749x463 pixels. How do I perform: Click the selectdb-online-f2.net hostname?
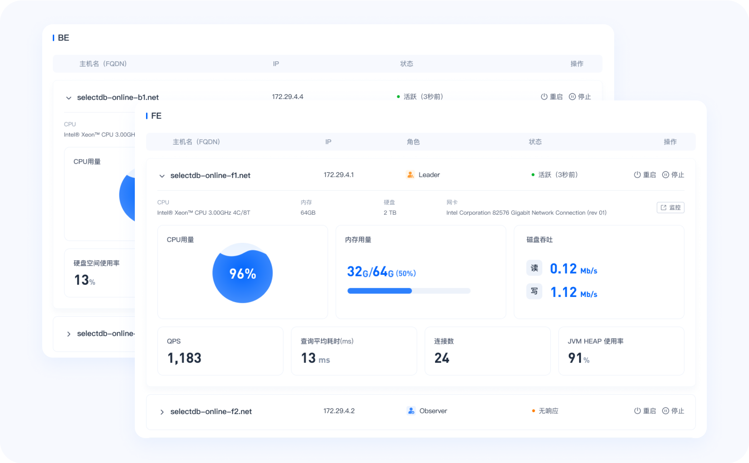(x=211, y=412)
